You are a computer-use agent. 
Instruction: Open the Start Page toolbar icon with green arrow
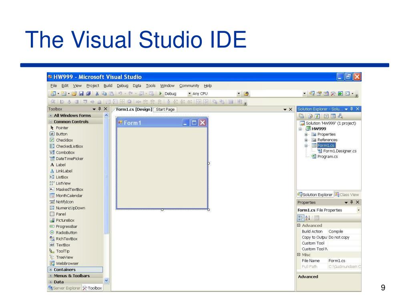click(340, 93)
